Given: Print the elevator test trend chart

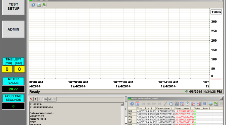Looking at the screenshot, I should coord(39,5).
